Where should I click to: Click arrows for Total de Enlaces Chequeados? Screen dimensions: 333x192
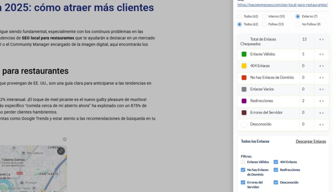pyautogui.click(x=321, y=40)
